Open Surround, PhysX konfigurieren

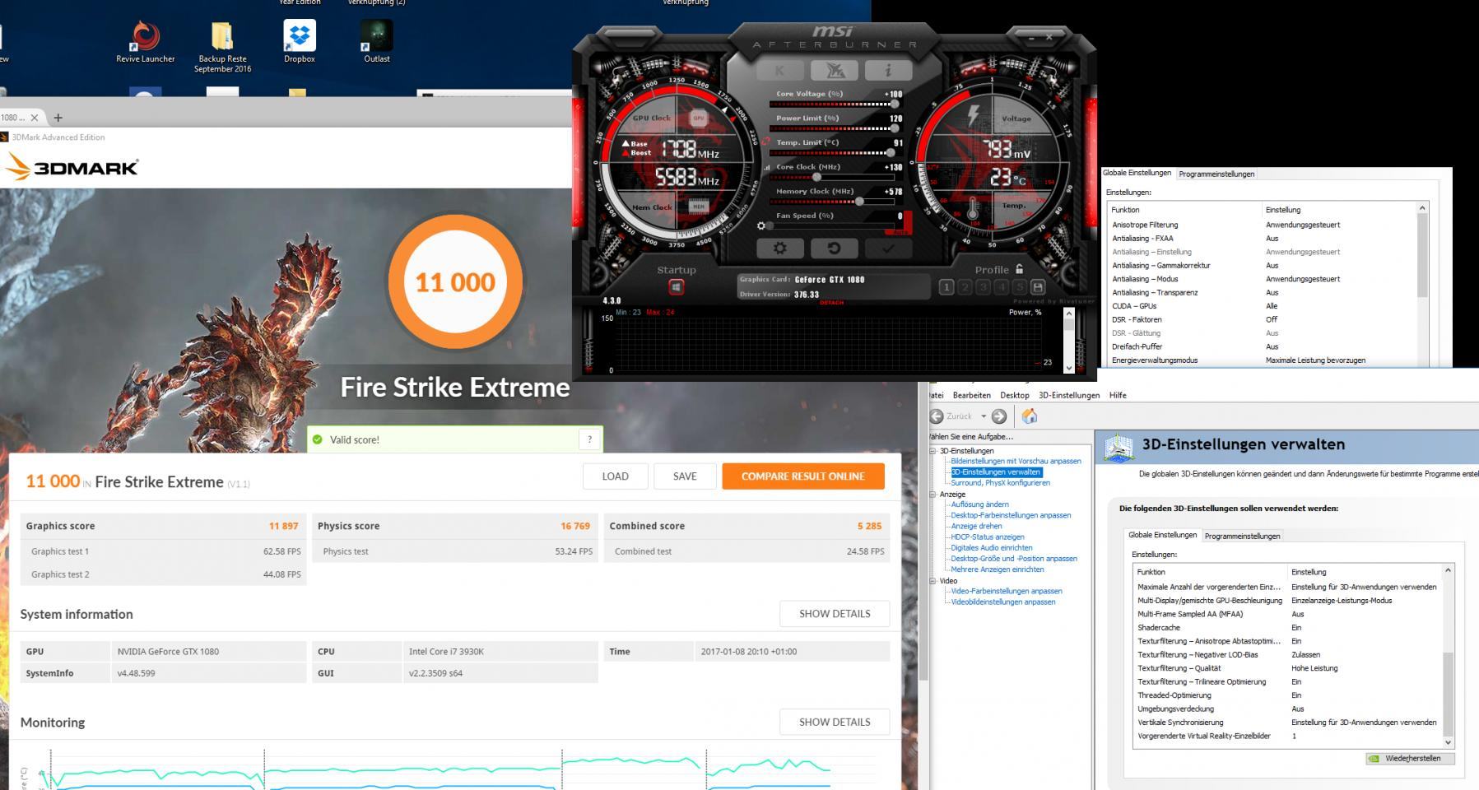pyautogui.click(x=1000, y=483)
